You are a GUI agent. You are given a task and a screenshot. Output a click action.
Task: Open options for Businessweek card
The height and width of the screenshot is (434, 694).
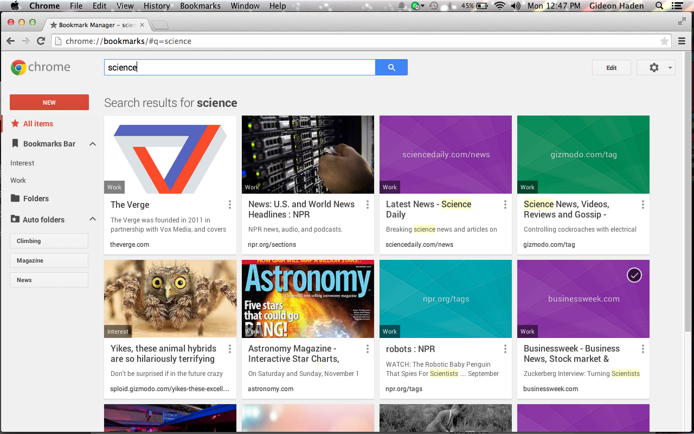click(x=643, y=349)
